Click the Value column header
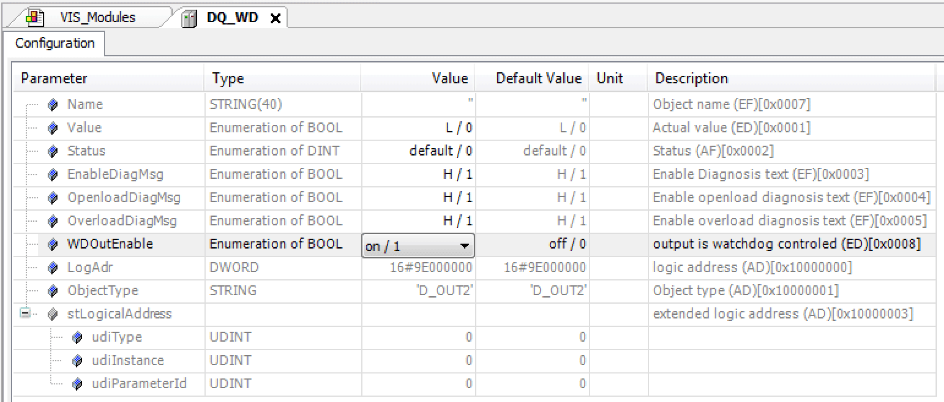This screenshot has height=402, width=944. pyautogui.click(x=418, y=78)
